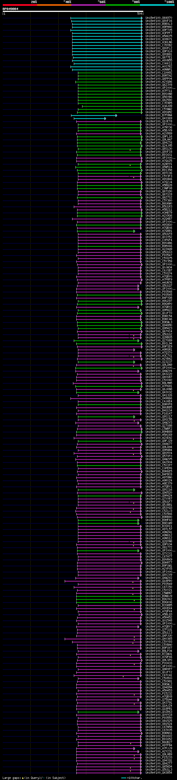Select UniRef100_C0KKI1 label
This screenshot has height=780, width=177.
159,64
